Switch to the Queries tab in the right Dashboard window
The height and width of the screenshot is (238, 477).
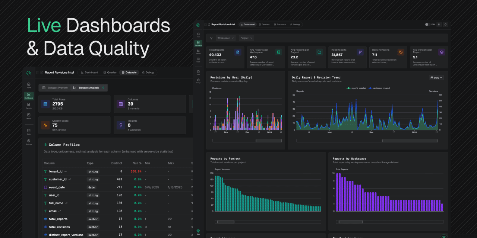(264, 25)
